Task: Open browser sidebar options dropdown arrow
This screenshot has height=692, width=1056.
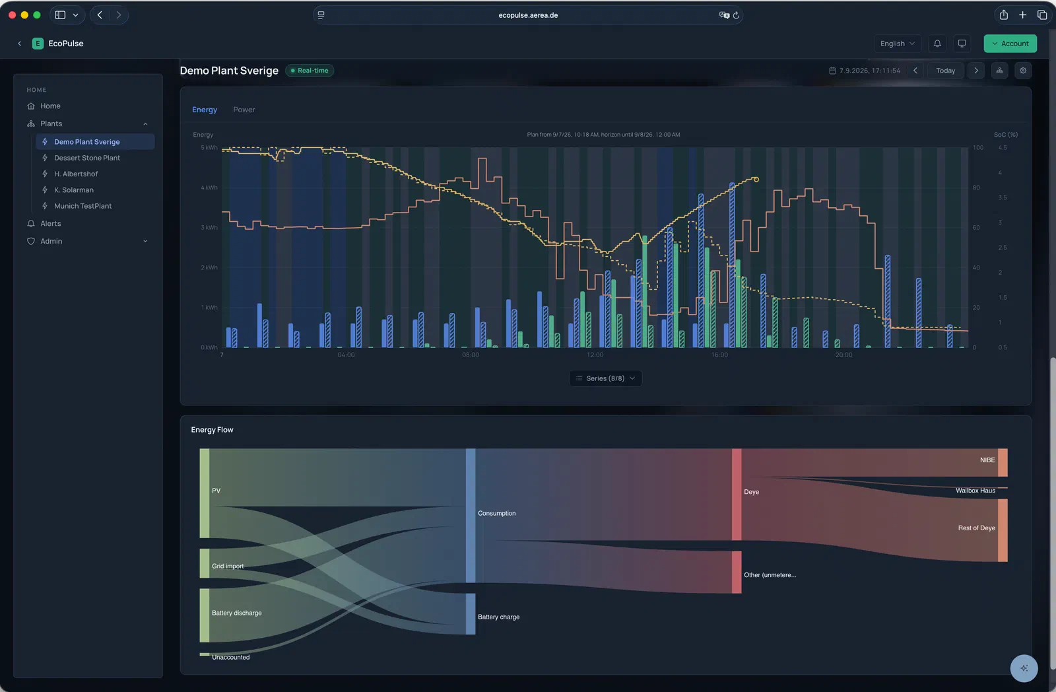Action: pos(75,15)
